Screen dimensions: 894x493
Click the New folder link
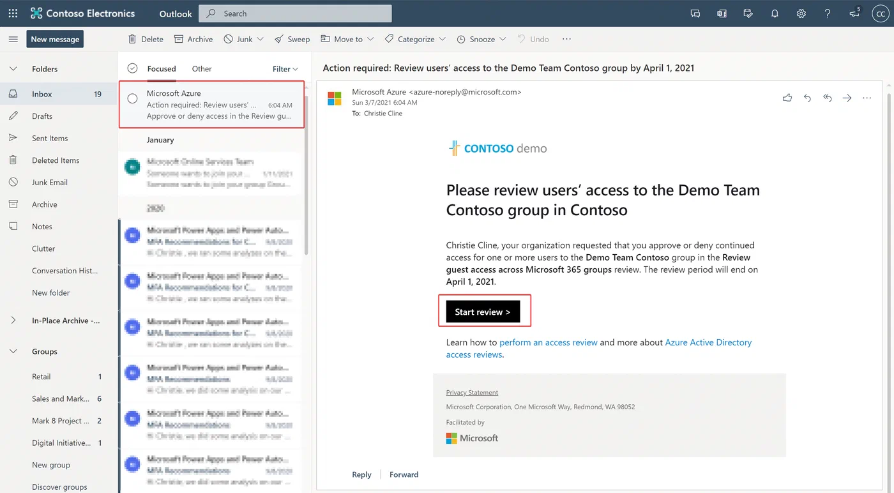click(x=51, y=292)
